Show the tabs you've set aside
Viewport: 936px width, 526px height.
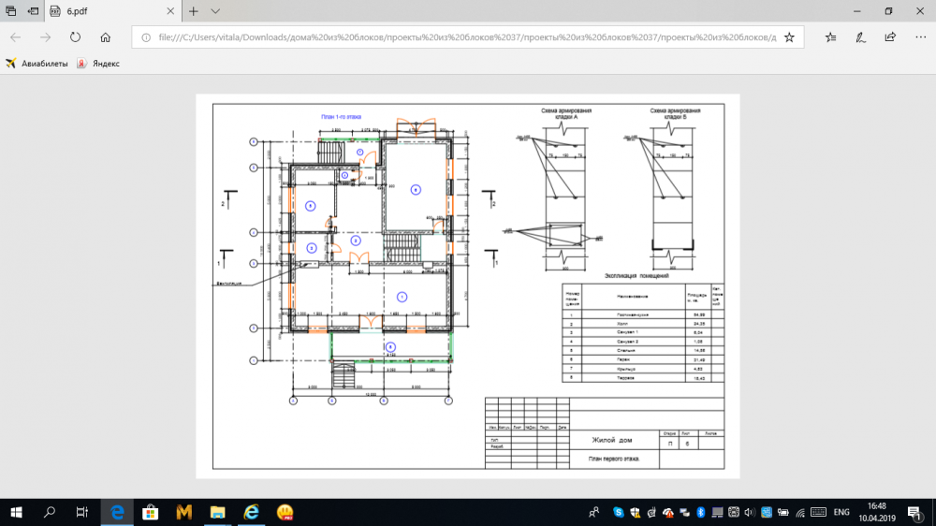[12, 11]
